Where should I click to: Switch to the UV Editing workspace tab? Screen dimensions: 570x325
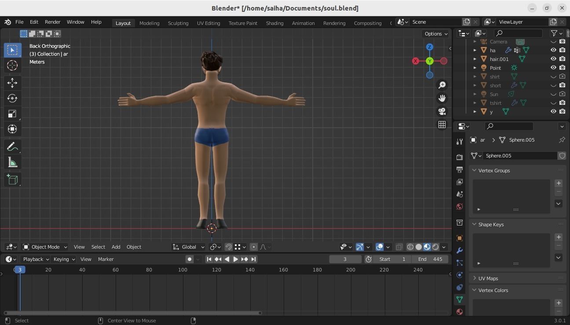208,23
